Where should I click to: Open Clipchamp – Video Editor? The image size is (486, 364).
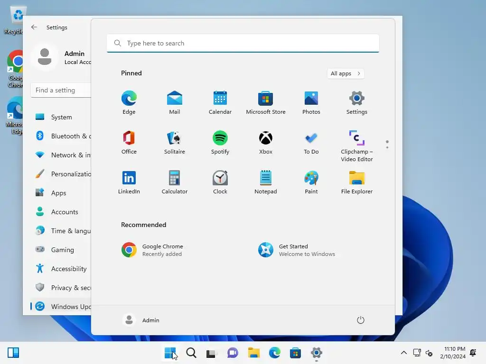click(357, 146)
